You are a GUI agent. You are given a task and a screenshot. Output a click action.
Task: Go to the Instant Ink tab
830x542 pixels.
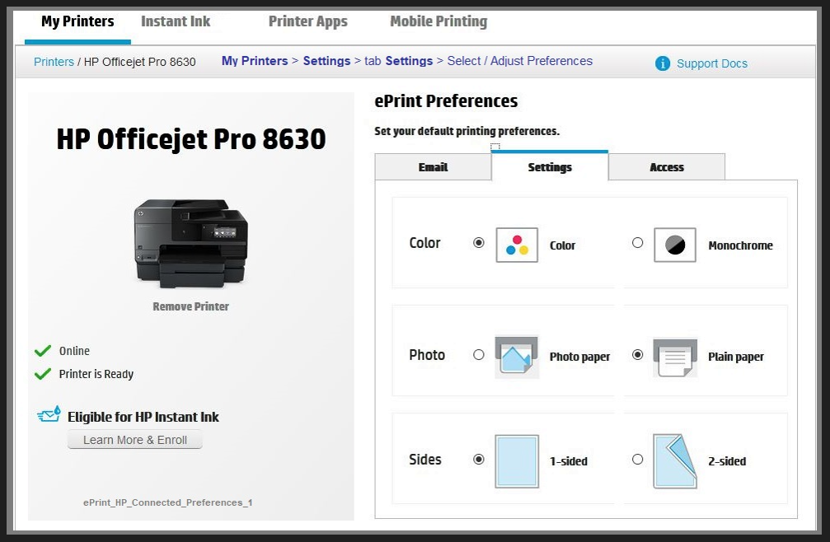coord(176,21)
